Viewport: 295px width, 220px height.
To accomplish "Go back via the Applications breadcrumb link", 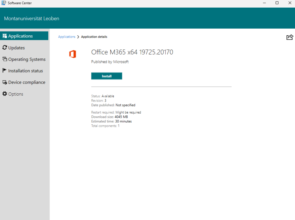I will (67, 37).
